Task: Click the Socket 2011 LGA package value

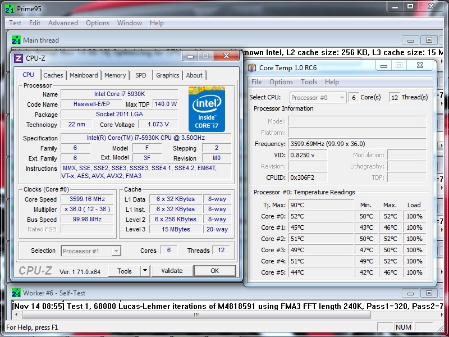Action: (120, 114)
